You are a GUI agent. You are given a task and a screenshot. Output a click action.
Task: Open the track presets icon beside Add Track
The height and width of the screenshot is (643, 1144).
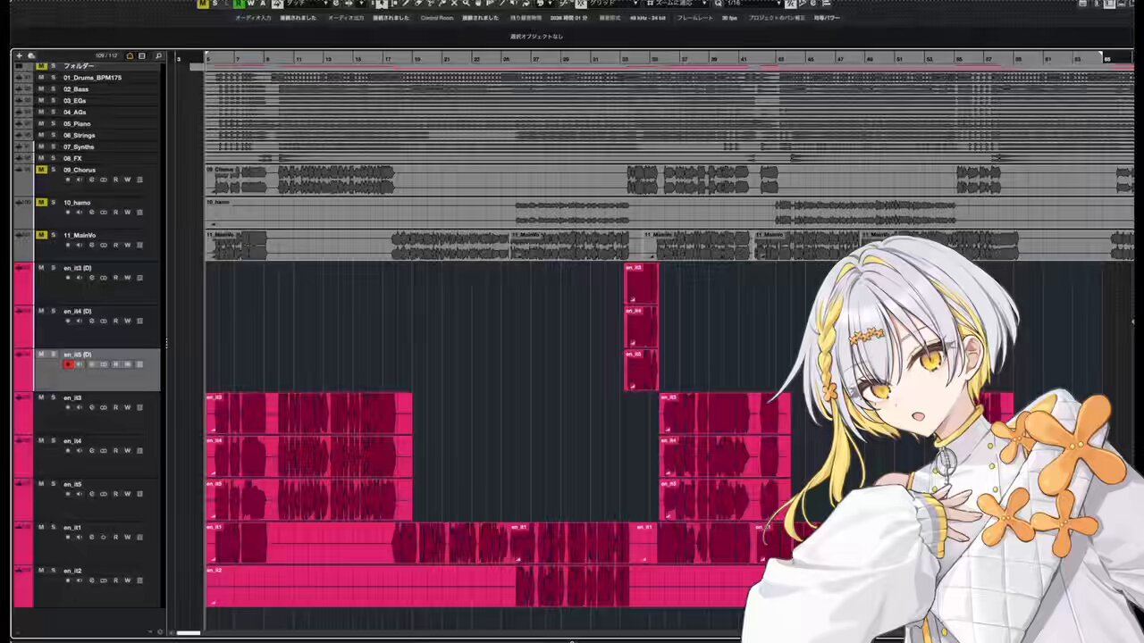coord(31,55)
